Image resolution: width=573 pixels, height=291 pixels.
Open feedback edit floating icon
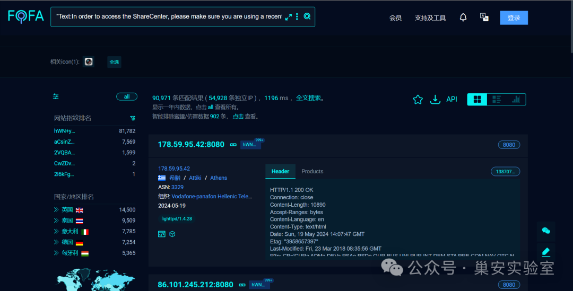(x=546, y=252)
